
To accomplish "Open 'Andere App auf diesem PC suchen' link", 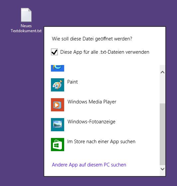I will coord(89,165).
